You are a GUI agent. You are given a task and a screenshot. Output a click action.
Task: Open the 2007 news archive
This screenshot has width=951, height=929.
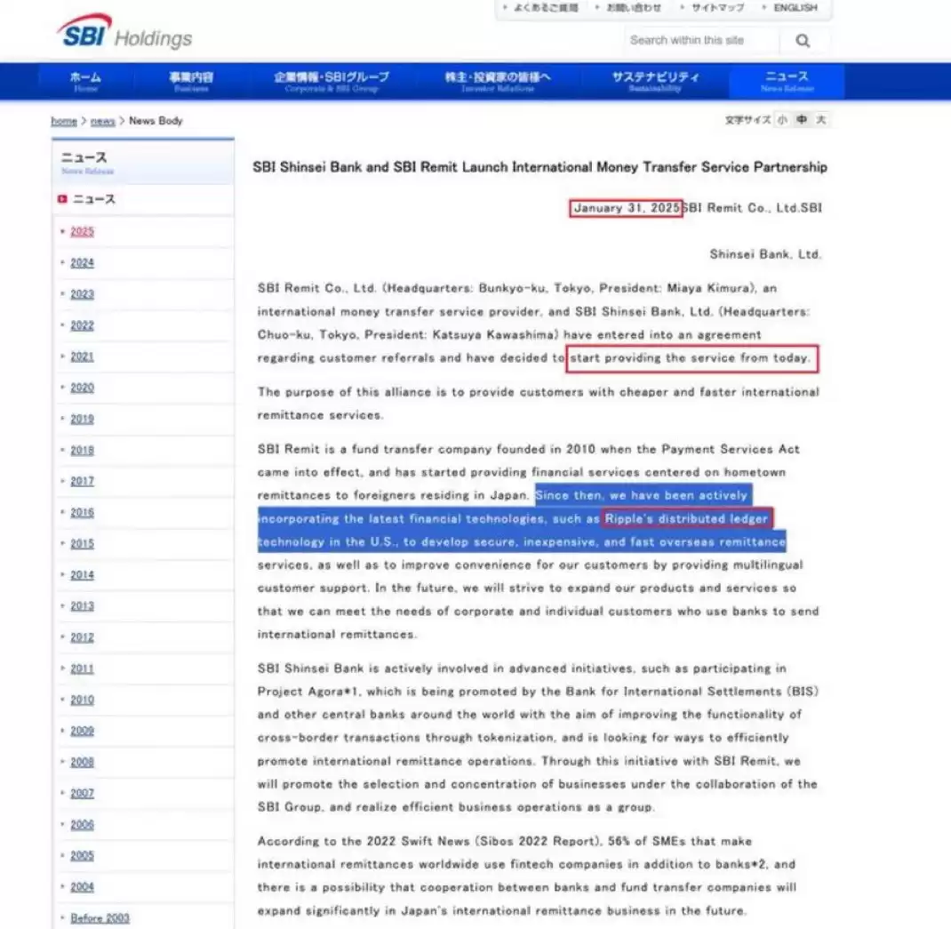pos(83,793)
